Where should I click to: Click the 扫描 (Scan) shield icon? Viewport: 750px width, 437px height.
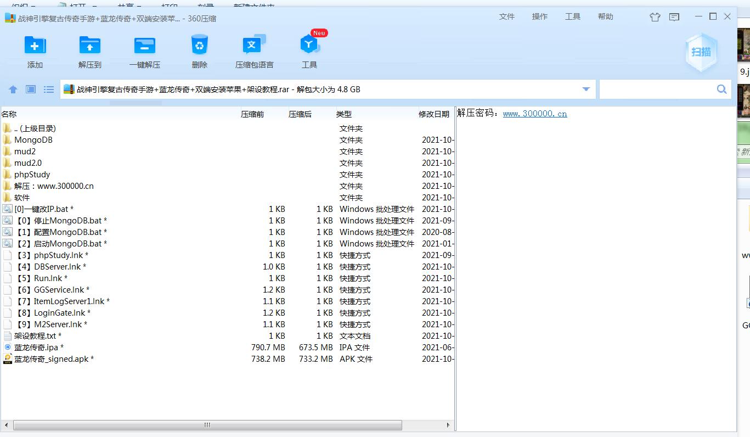point(701,52)
